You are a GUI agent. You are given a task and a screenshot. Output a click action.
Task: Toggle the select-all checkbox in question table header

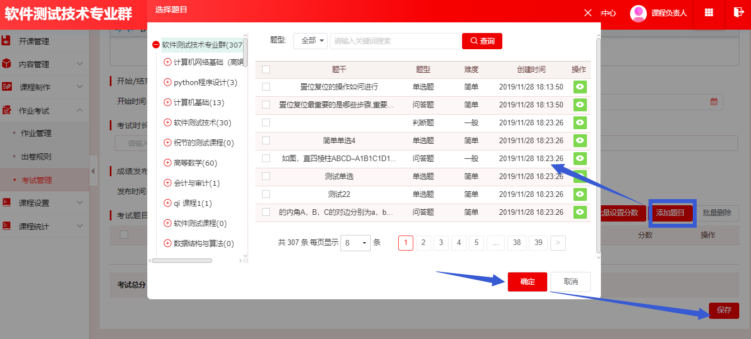coord(266,69)
